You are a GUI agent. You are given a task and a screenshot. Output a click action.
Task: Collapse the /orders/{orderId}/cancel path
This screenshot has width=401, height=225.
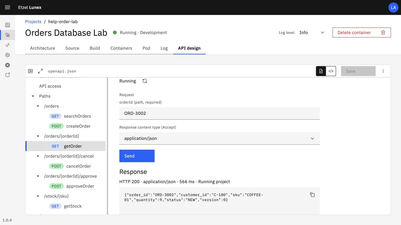[x=38, y=156]
